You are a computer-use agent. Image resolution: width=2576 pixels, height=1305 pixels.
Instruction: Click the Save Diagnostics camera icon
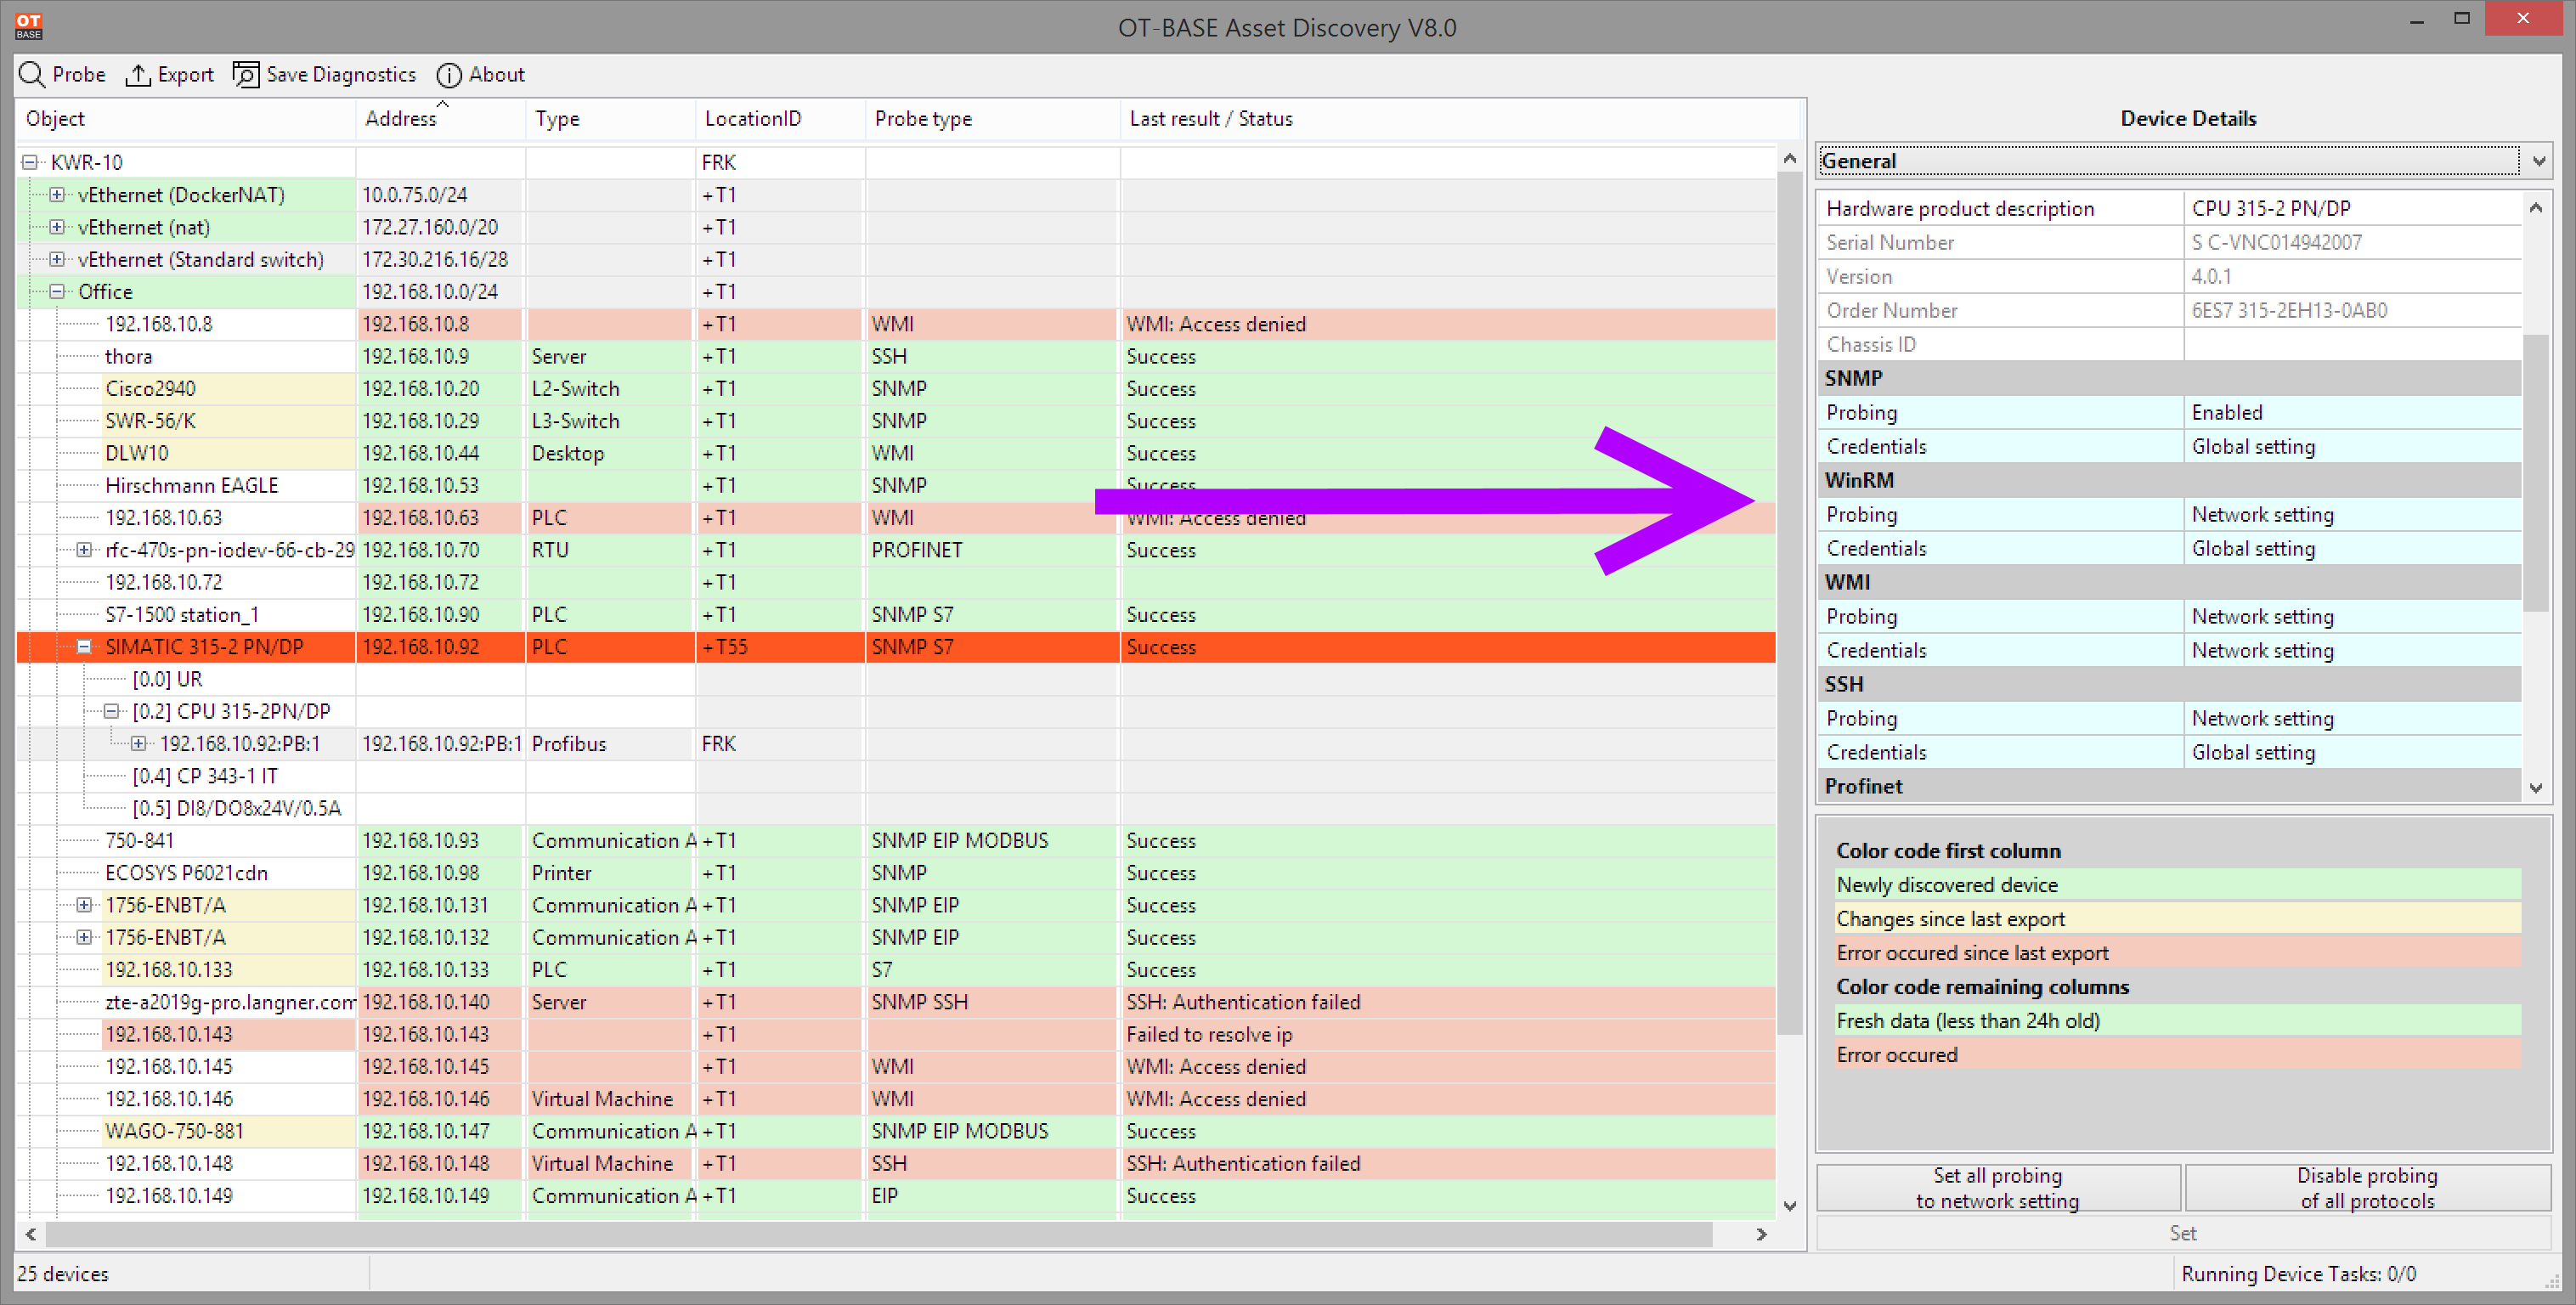pos(246,75)
